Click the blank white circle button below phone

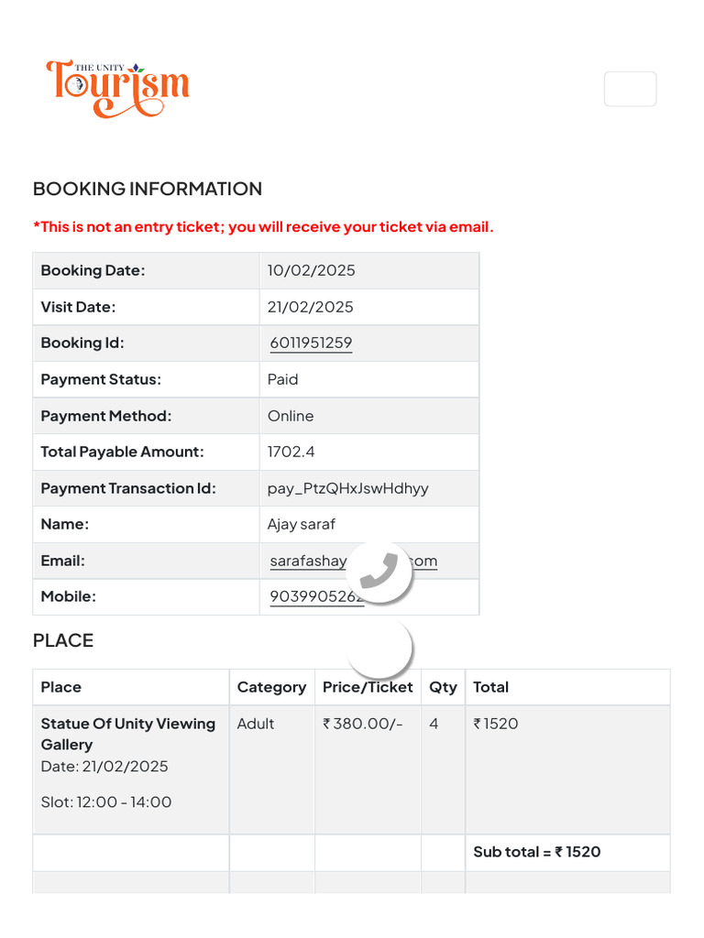click(379, 648)
